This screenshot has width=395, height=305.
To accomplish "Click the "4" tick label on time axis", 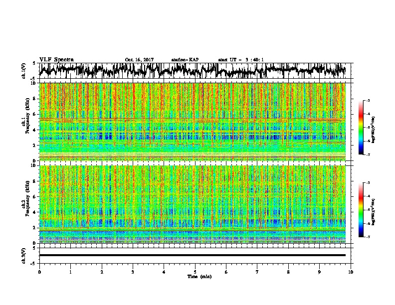I will (164, 272).
